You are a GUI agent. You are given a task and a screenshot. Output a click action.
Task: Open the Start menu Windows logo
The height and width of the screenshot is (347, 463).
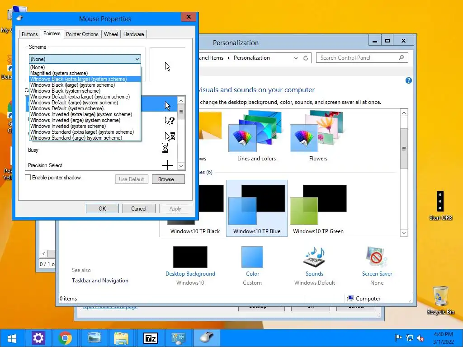point(12,338)
